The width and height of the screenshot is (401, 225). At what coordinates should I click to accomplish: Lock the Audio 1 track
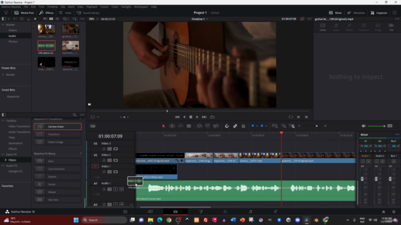pyautogui.click(x=104, y=189)
